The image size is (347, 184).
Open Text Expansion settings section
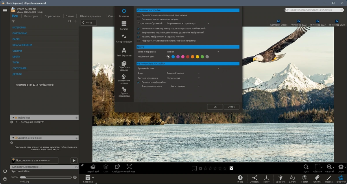[x=124, y=52]
